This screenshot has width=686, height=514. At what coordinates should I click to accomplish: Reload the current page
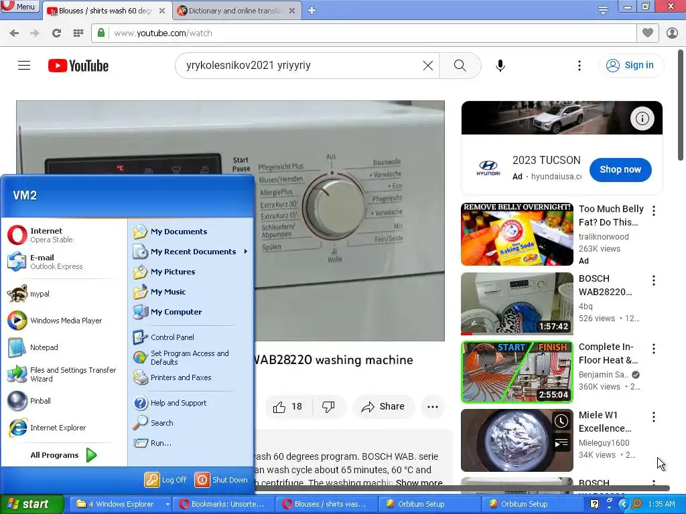click(56, 33)
